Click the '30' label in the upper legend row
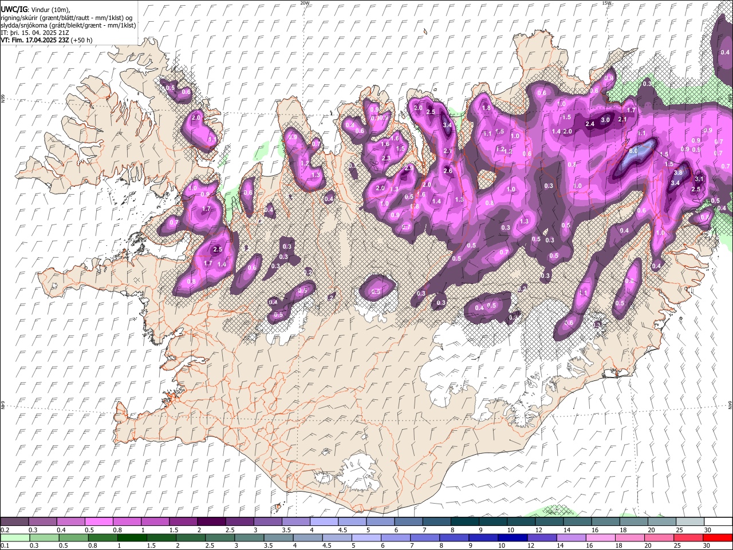The height and width of the screenshot is (550, 733). (707, 530)
